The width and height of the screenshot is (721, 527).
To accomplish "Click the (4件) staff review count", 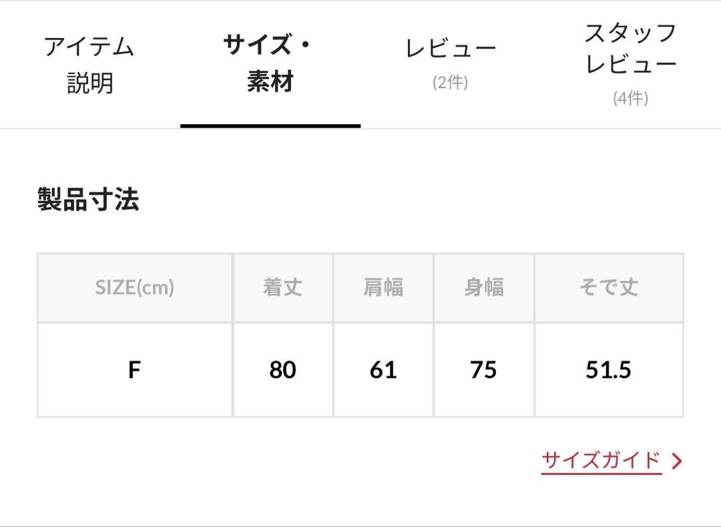I will pyautogui.click(x=631, y=98).
